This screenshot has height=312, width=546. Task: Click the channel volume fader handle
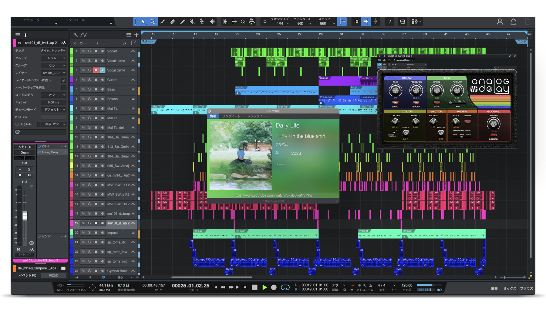[x=25, y=215]
